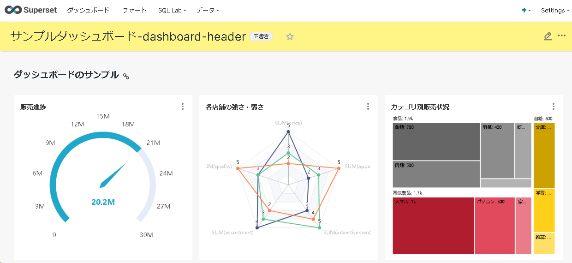Click the 肉類: 500 treemap tile
Screen dimensions: 572x263
pyautogui.click(x=436, y=174)
